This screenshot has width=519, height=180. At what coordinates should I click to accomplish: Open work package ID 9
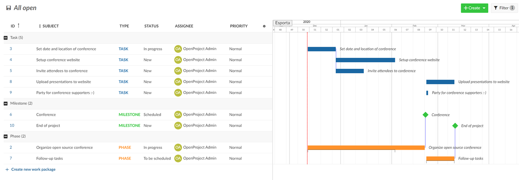point(11,93)
